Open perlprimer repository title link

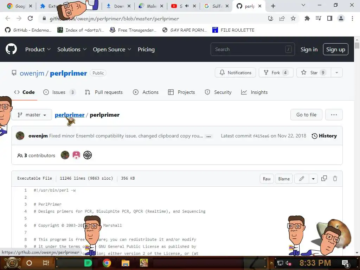pos(69,73)
